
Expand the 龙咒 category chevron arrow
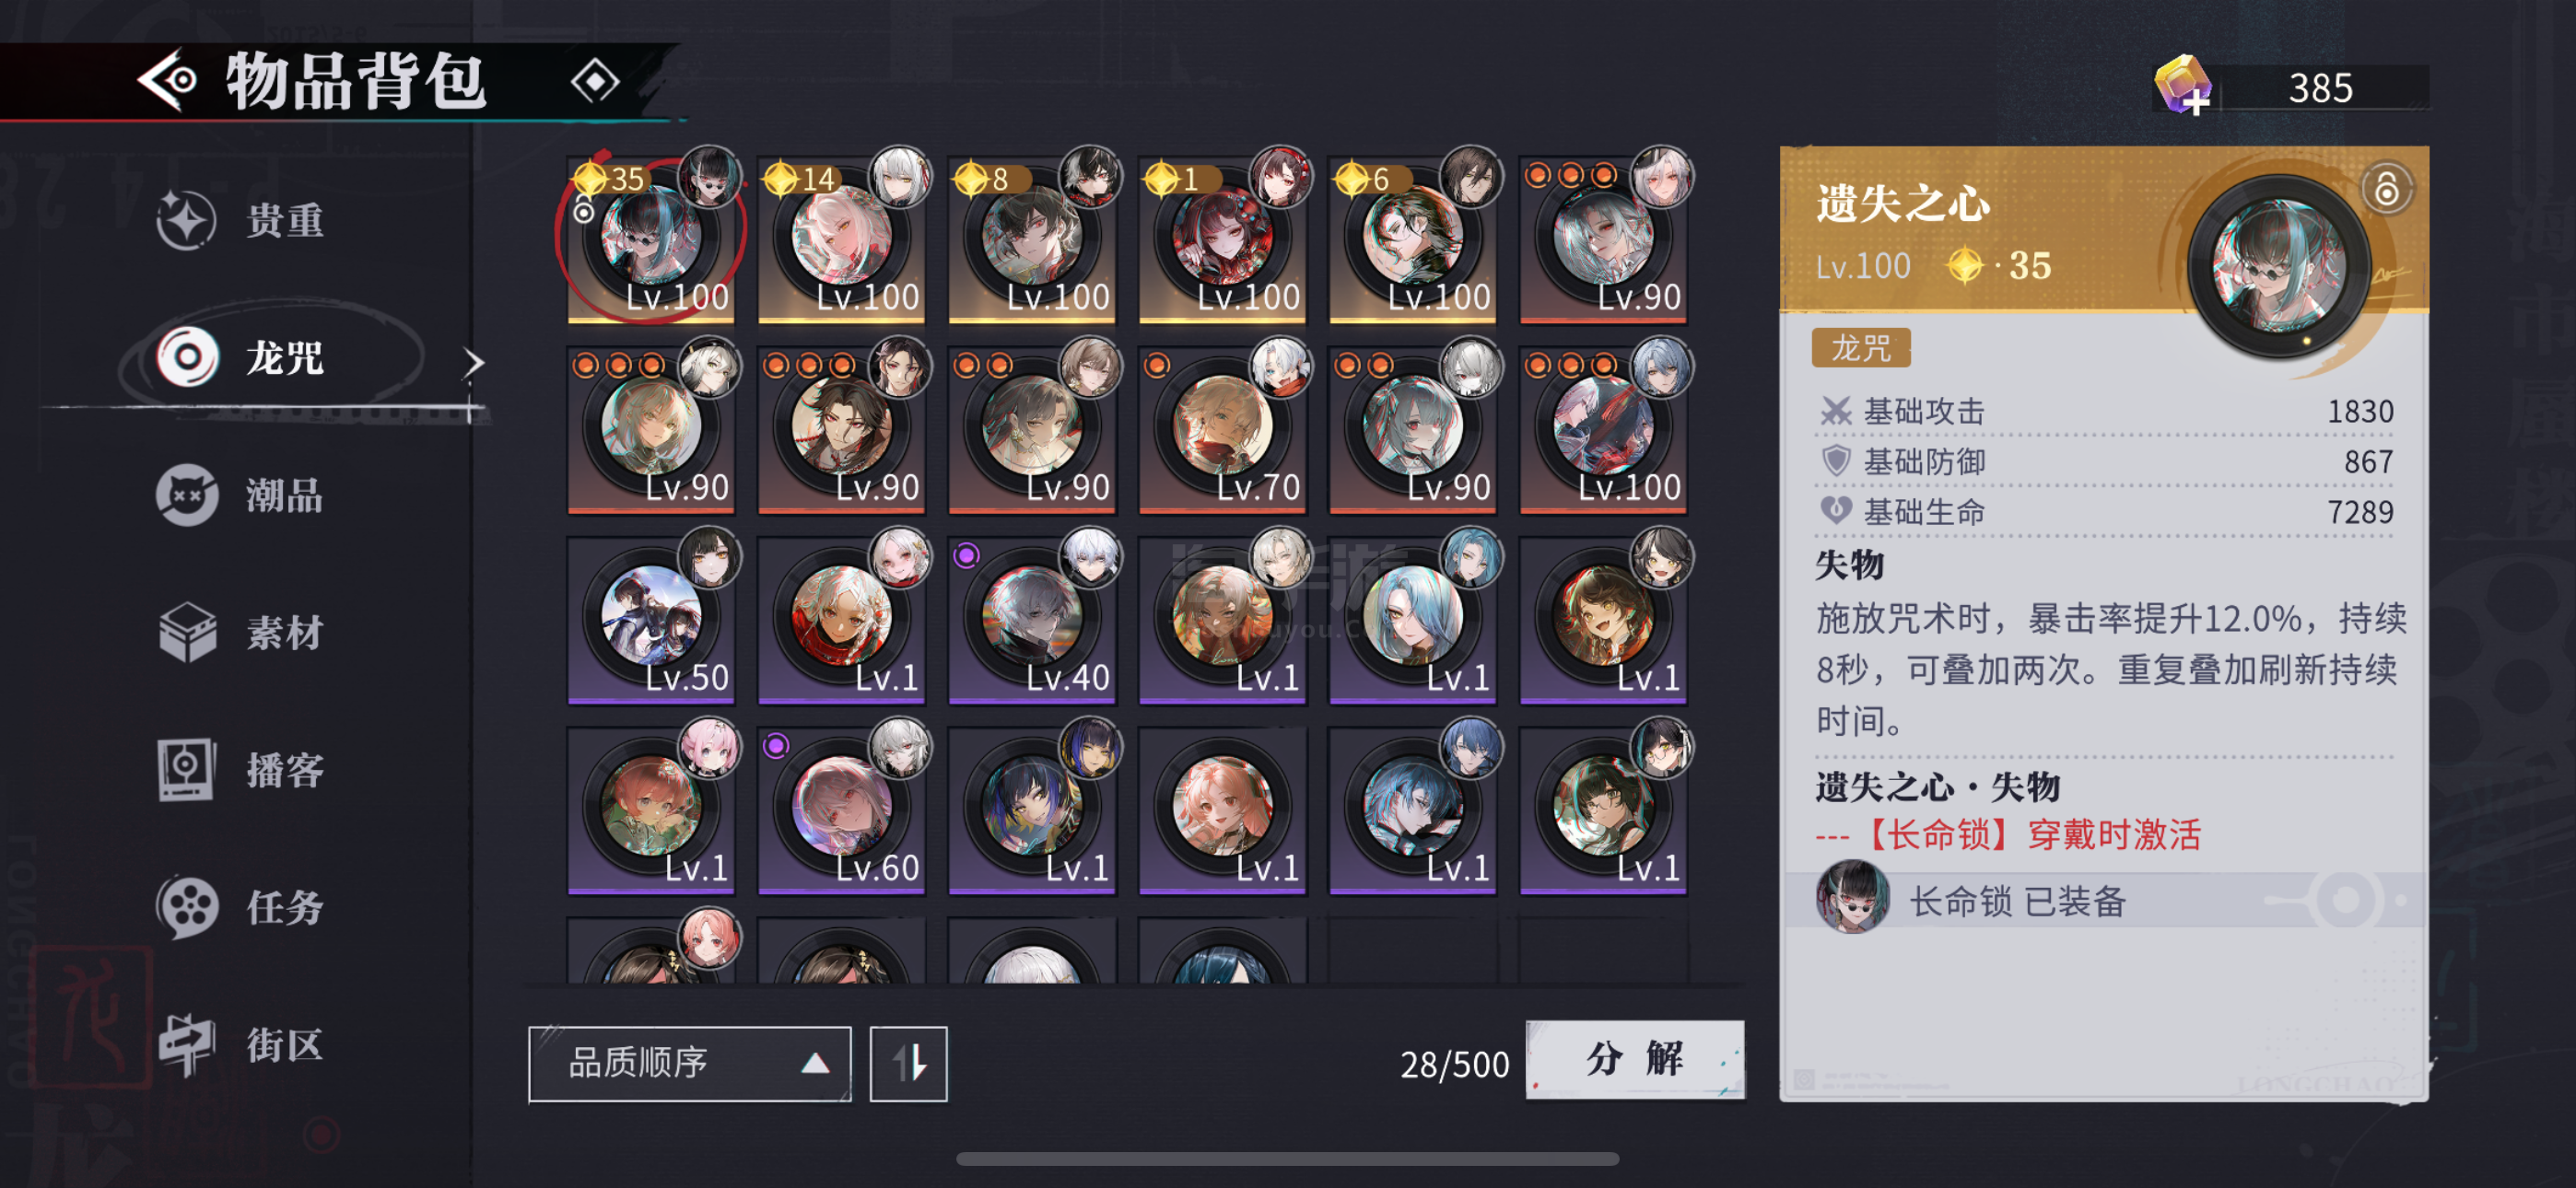point(473,362)
